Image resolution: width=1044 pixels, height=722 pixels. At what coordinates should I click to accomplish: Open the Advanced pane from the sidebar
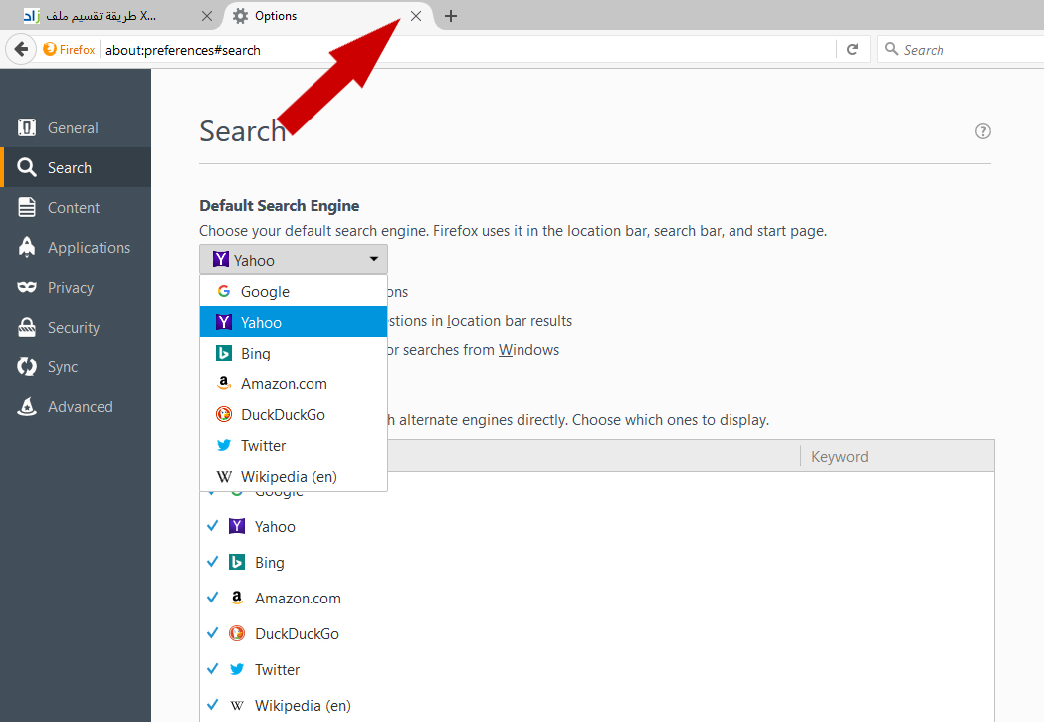point(76,407)
